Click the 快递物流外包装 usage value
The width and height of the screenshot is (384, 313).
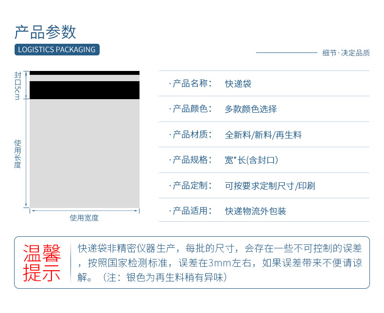tap(256, 211)
